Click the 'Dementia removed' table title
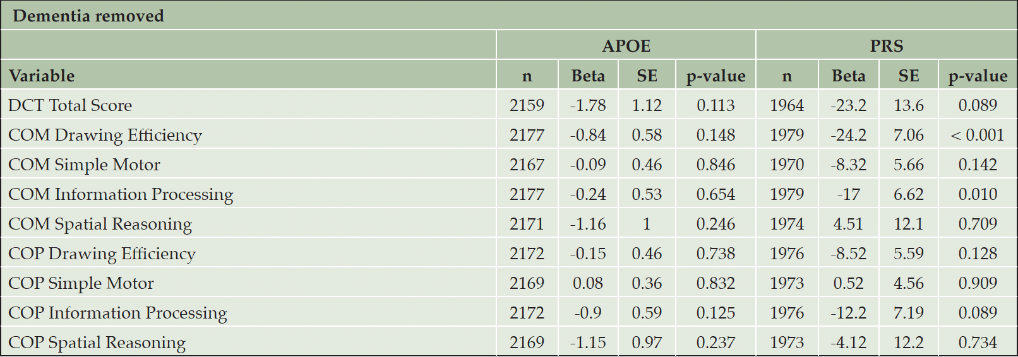 point(88,16)
